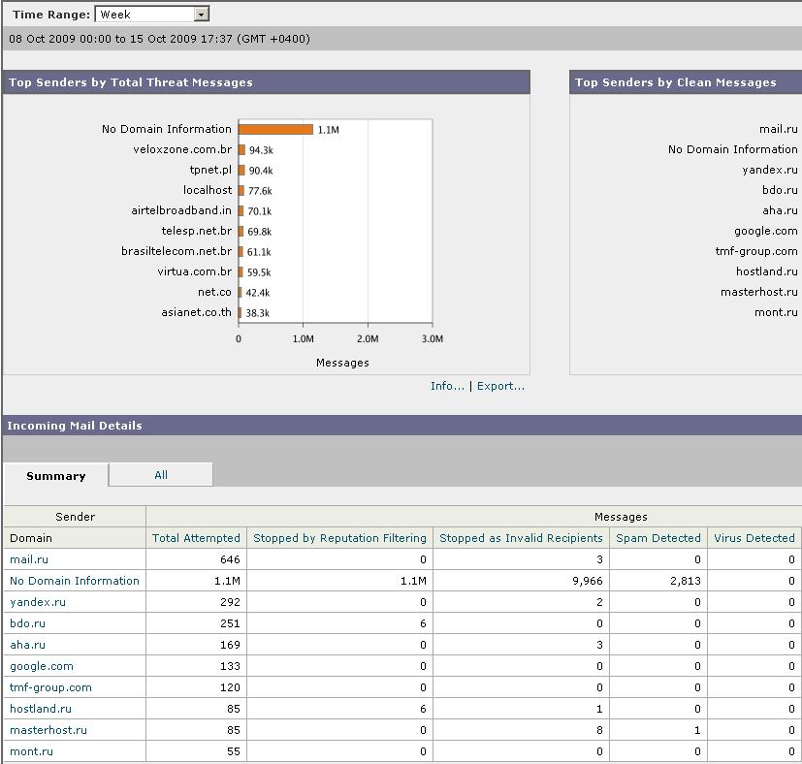The image size is (802, 764).
Task: Switch to the Summary tab
Action: click(55, 476)
